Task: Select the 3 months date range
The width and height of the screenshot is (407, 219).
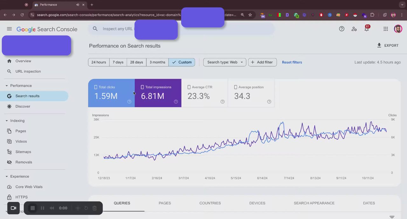Action: [157, 62]
